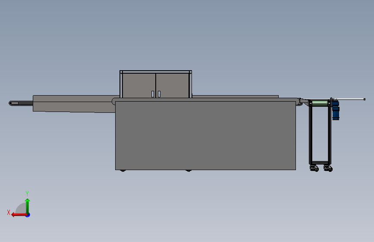Screen dimensions: 374x242
Task: Select the right caster wheel of the cart
Action: [x=328, y=168]
